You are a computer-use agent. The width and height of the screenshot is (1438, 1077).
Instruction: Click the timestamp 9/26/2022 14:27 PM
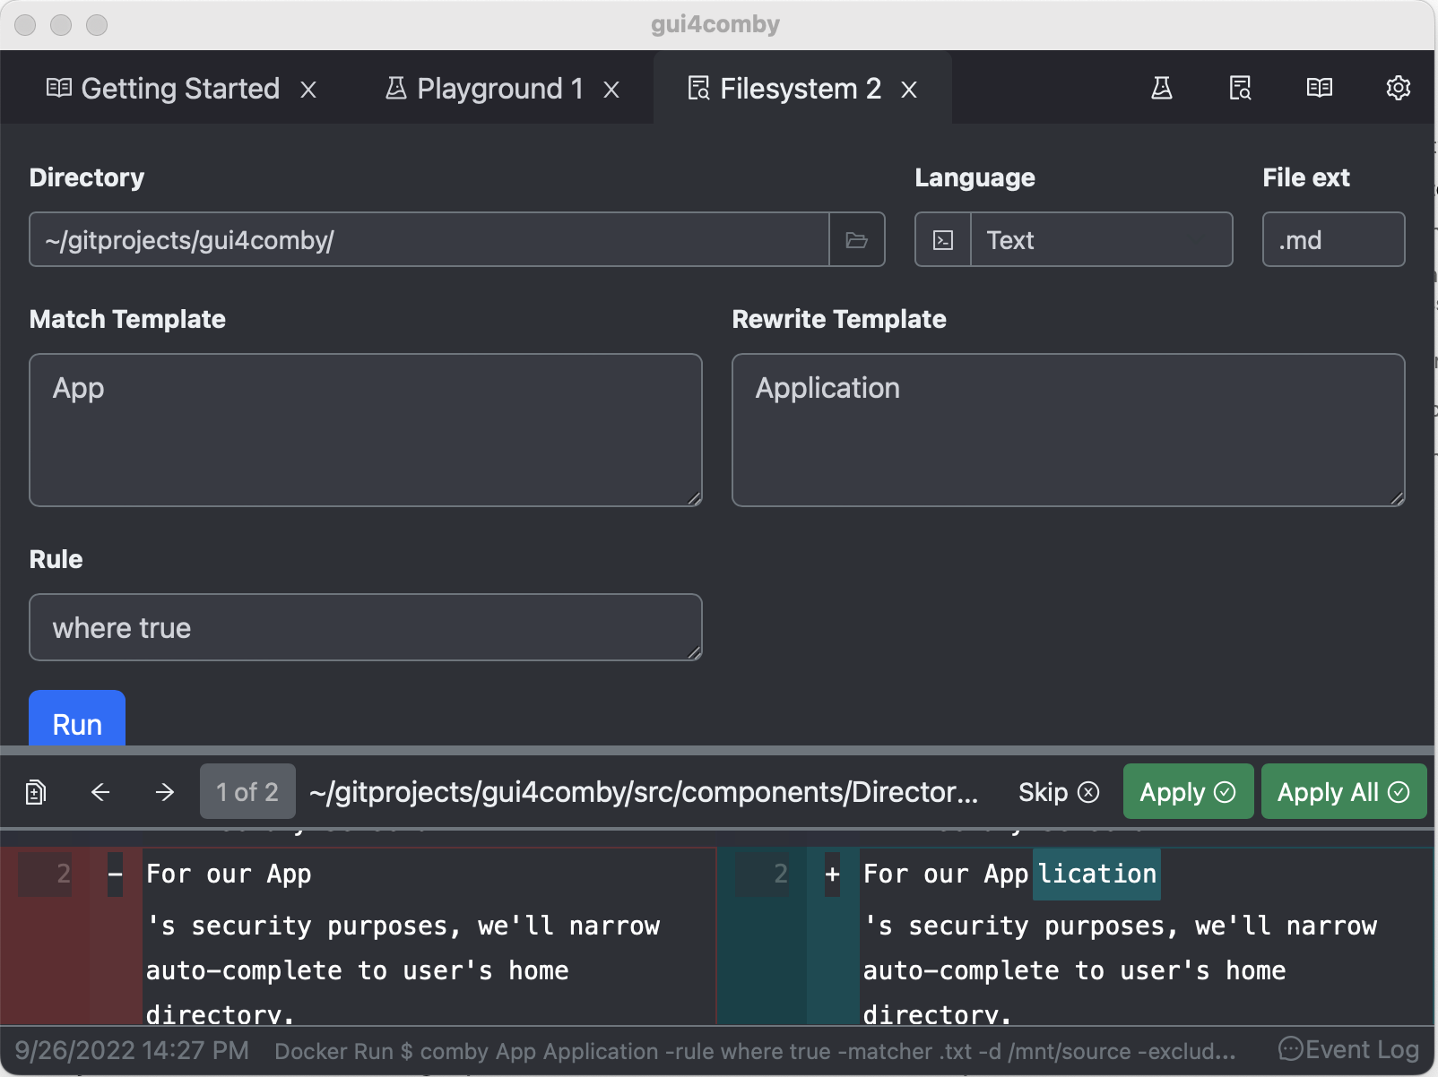pos(132,1050)
